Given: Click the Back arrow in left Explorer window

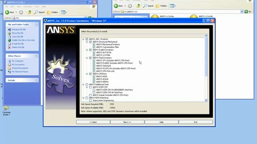Looking at the screenshot, I should (x=7, y=12).
